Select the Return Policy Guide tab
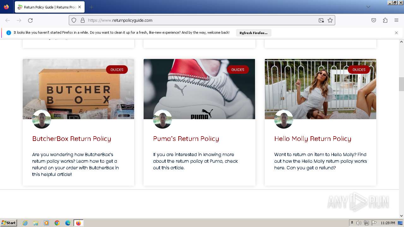The image size is (404, 227). click(x=50, y=7)
